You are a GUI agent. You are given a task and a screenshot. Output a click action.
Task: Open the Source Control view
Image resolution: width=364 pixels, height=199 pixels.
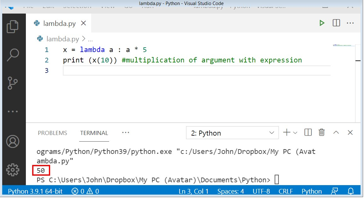13,82
